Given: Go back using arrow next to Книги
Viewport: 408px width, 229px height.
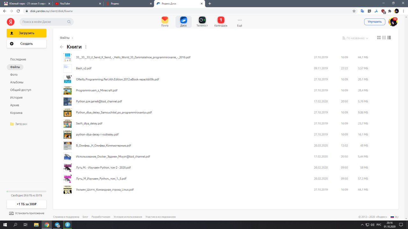Looking at the screenshot, I should [62, 47].
